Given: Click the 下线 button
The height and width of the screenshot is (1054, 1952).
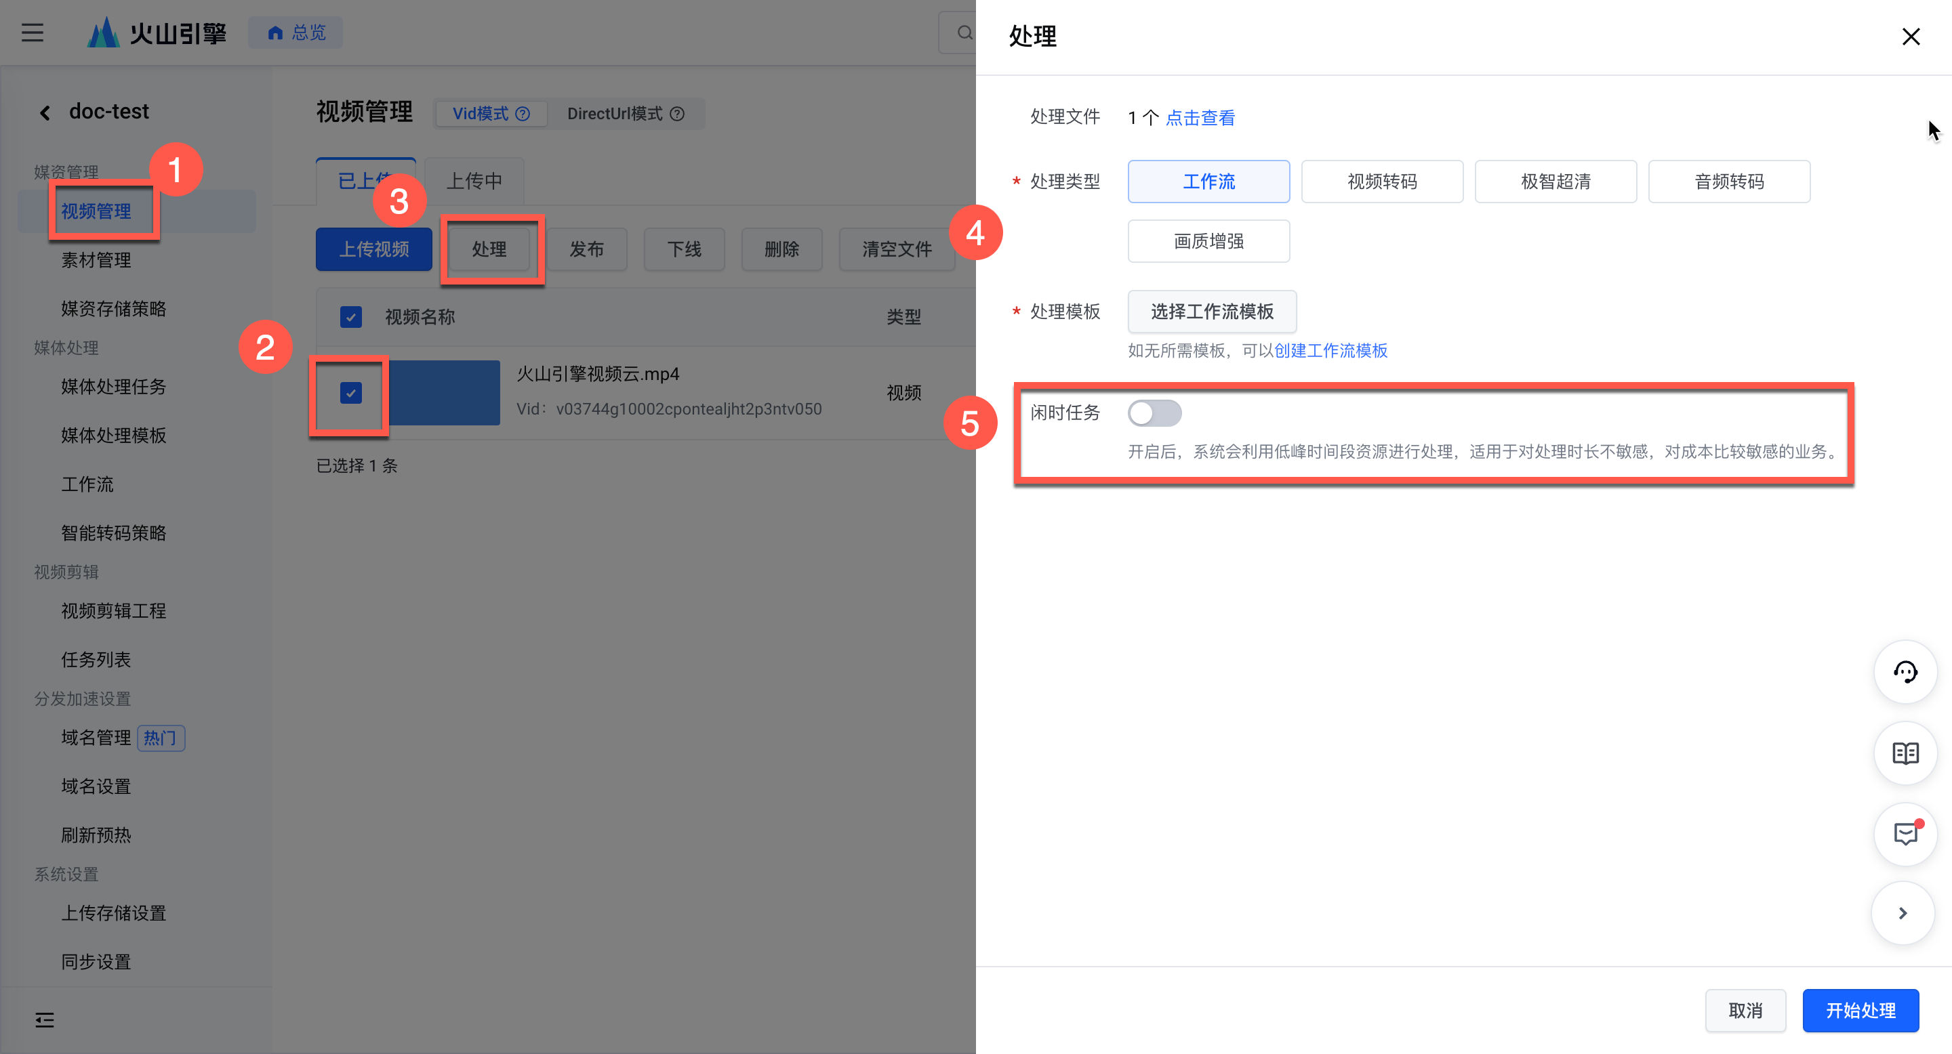Looking at the screenshot, I should 685,249.
